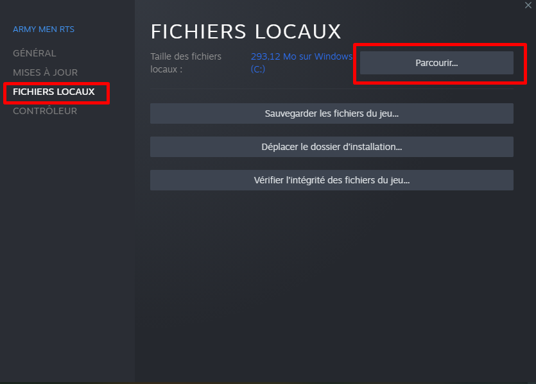The height and width of the screenshot is (384, 536).
Task: View the controller configuration section
Action: [45, 111]
